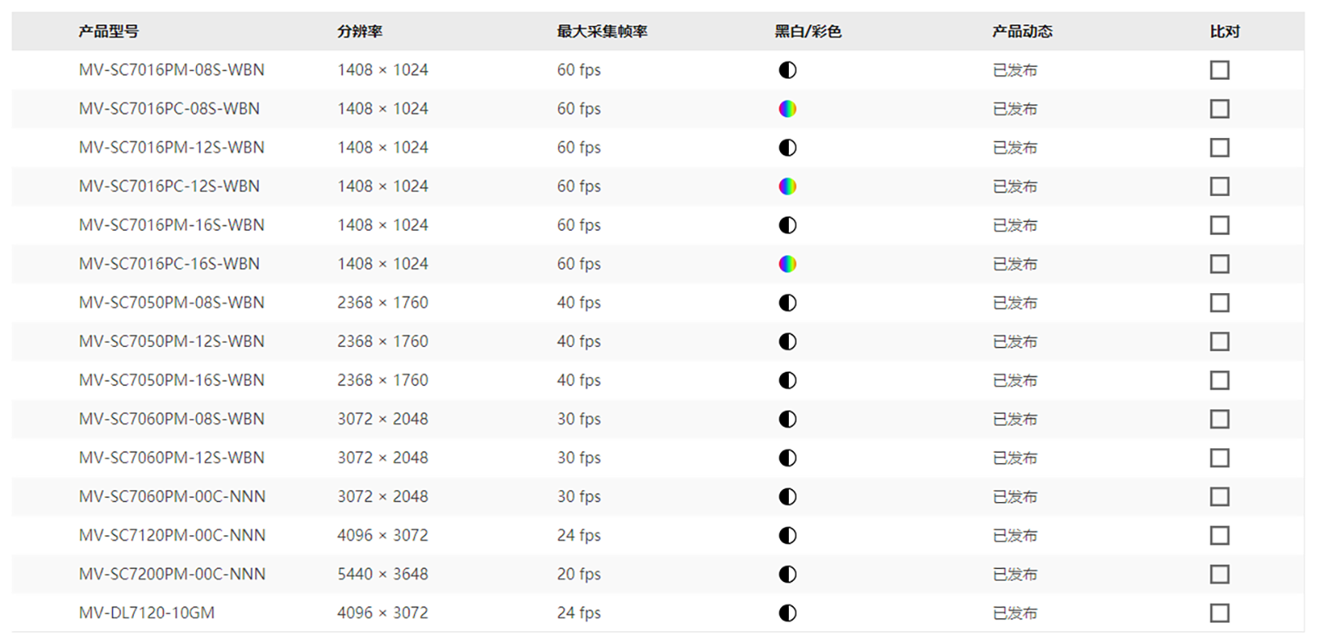
Task: Click the monochrome icon for MV-SC7050PM-08S-WBN
Action: 787,303
